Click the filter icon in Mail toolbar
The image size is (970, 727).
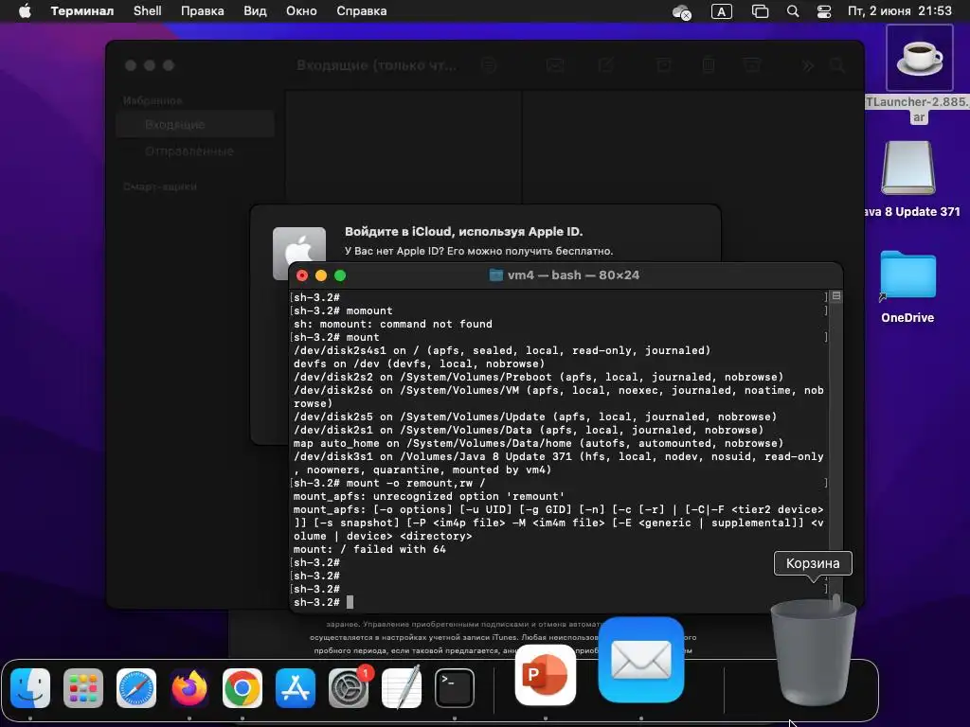click(489, 65)
